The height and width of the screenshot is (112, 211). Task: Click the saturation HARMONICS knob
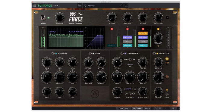coord(158,62)
